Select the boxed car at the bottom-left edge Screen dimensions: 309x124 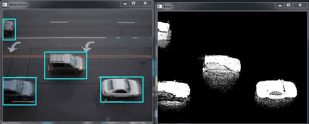(x=20, y=91)
